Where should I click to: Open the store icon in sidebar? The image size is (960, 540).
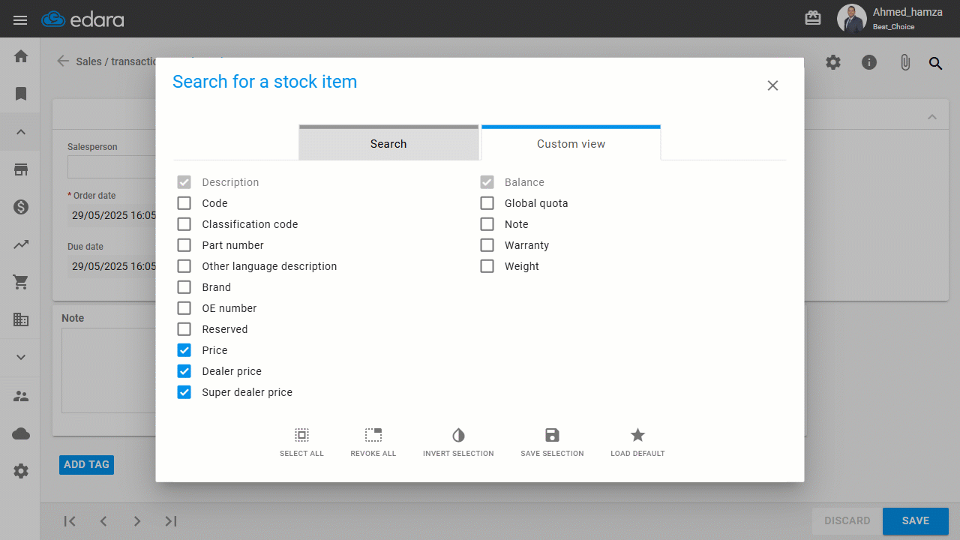pos(21,169)
